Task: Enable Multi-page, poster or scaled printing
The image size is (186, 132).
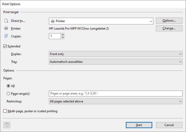Action: coord(5,111)
